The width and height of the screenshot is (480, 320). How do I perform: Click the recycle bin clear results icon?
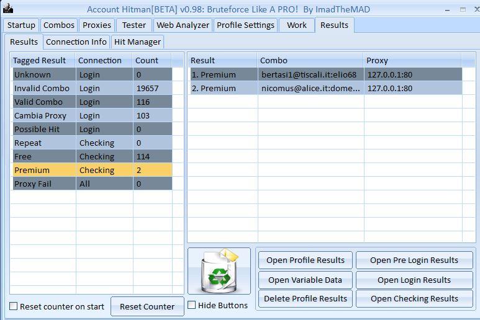(219, 271)
